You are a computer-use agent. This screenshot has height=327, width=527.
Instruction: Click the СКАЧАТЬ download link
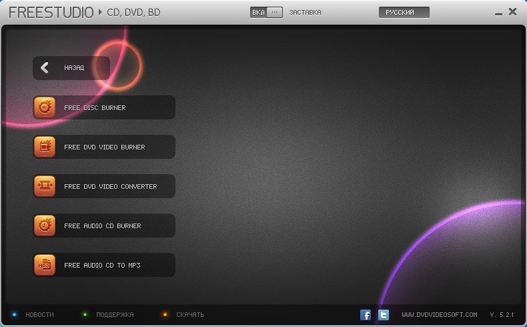pos(190,315)
